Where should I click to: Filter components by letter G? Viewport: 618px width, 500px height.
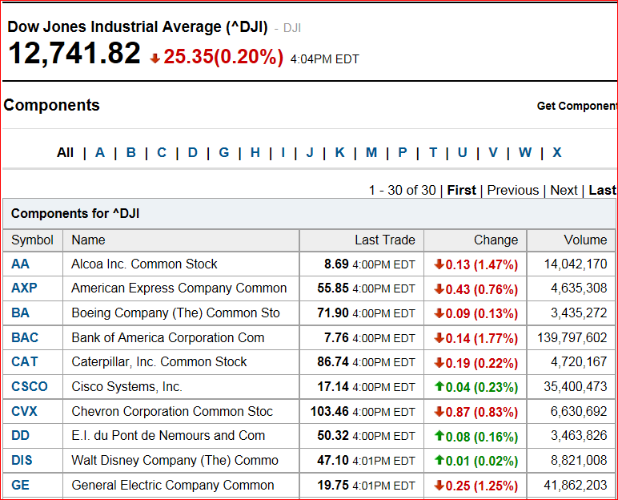click(x=224, y=152)
